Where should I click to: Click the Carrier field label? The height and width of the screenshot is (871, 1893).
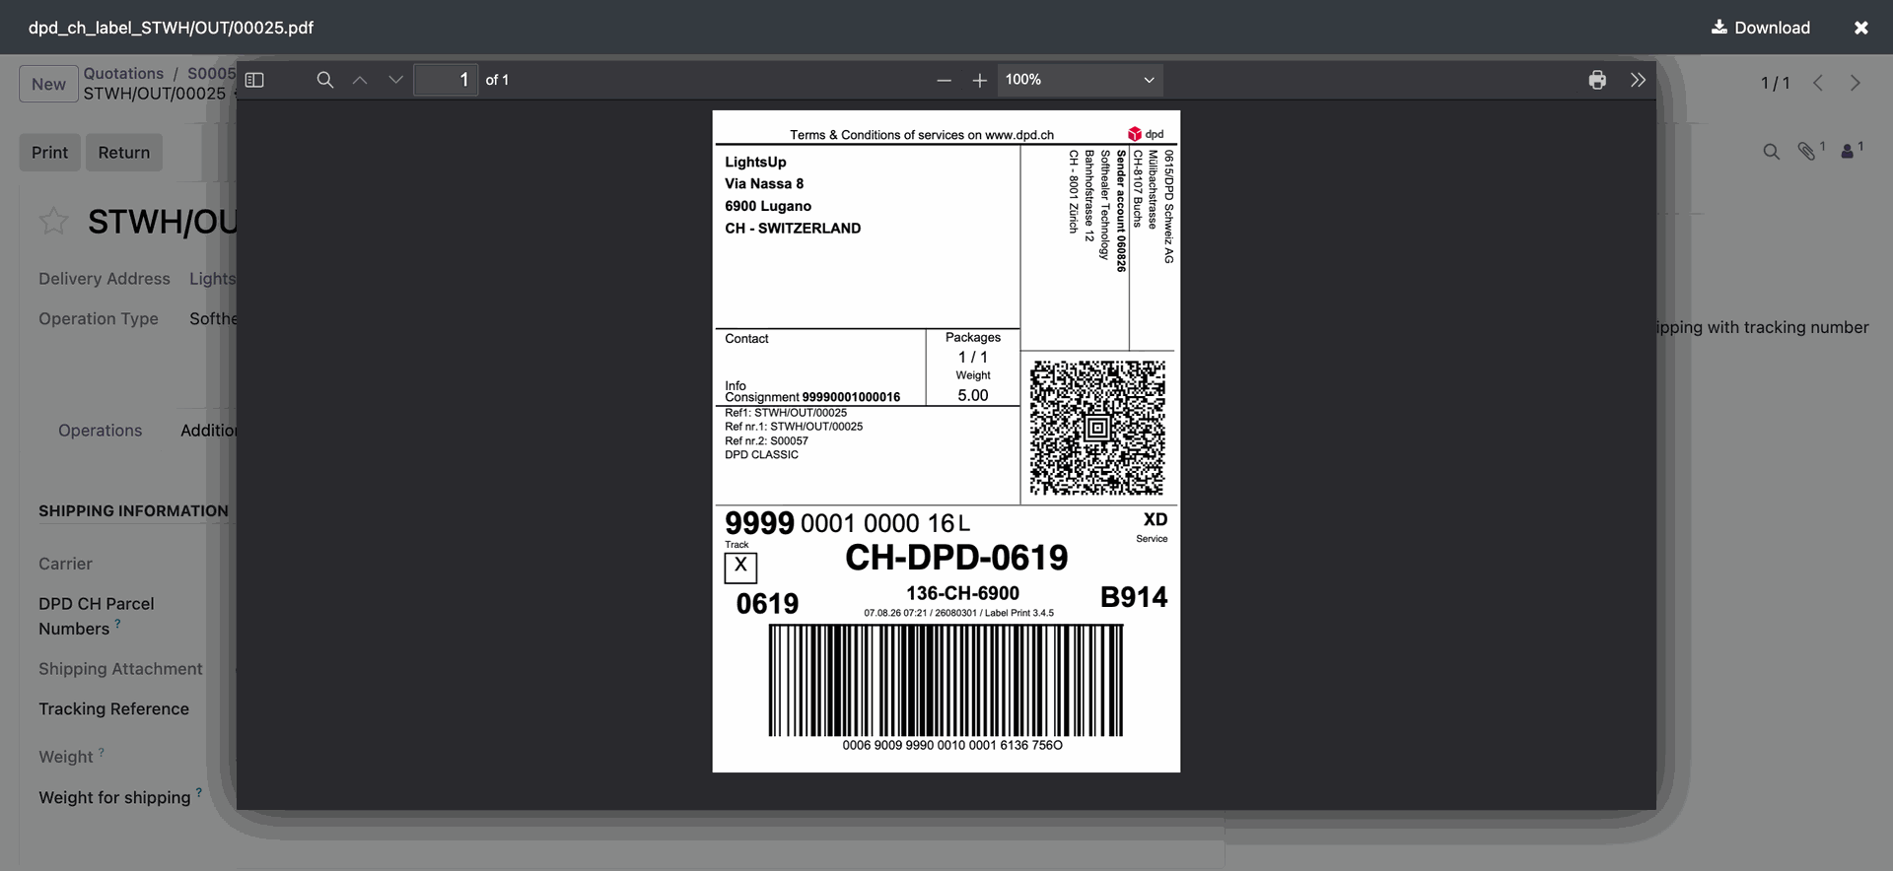tap(65, 564)
